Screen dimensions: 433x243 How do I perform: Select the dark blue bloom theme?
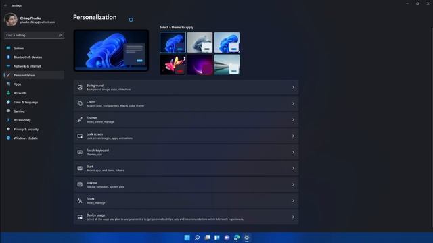click(173, 43)
